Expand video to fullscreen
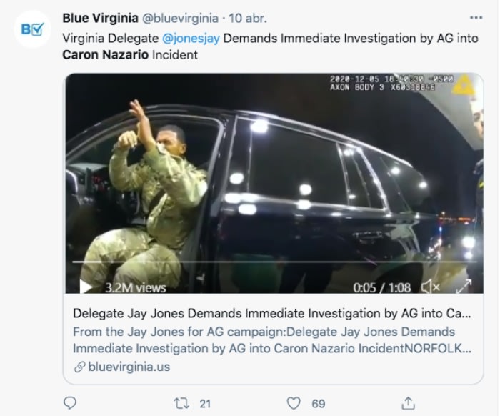 [464, 287]
